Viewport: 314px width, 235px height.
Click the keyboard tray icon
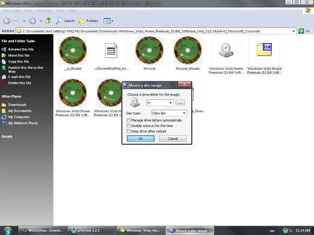click(272, 231)
